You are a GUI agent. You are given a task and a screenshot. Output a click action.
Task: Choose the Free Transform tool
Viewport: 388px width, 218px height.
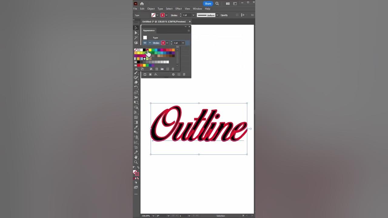click(136, 102)
